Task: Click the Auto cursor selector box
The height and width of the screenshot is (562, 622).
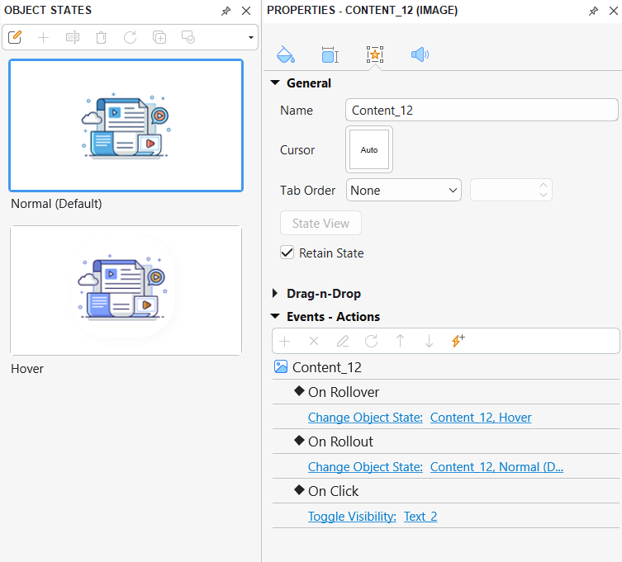Action: 369,150
